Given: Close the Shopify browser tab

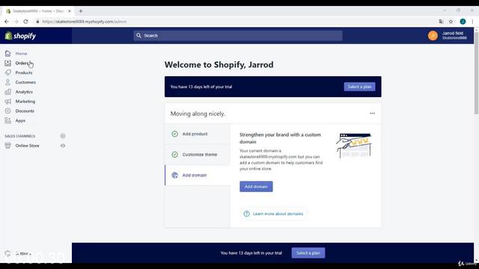Looking at the screenshot, I should (x=70, y=11).
